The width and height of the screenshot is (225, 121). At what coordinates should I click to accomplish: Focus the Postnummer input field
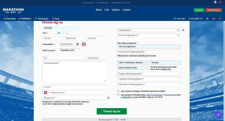pyautogui.click(x=96, y=58)
